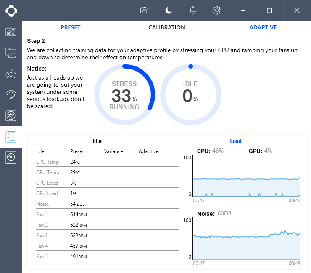311x273 pixels.
Task: Click the CAM logo in the sidebar
Action: click(11, 10)
